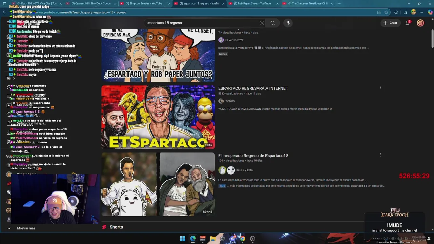Click the 104 K visualizaciones text
The height and width of the screenshot is (244, 434).
(231, 161)
